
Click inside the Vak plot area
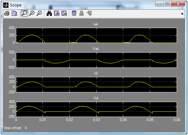pos(96,60)
